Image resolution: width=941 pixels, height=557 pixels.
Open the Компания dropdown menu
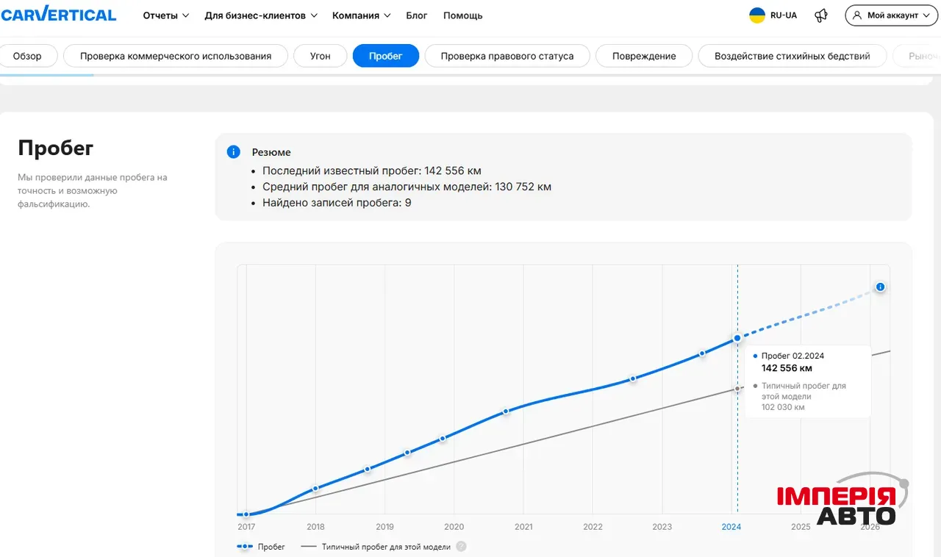361,15
